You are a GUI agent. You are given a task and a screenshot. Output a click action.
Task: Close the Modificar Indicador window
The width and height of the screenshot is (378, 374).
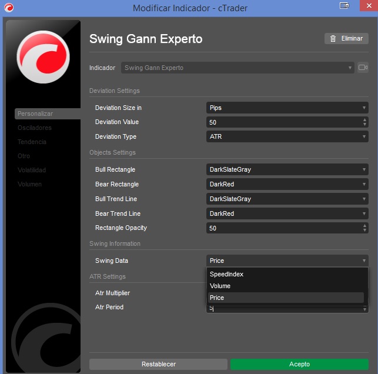(369, 5)
